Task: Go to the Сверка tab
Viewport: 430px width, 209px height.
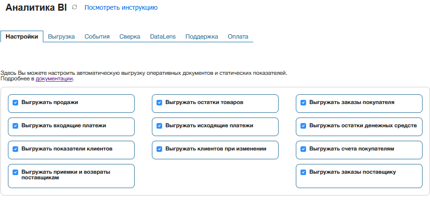Action: click(x=130, y=37)
